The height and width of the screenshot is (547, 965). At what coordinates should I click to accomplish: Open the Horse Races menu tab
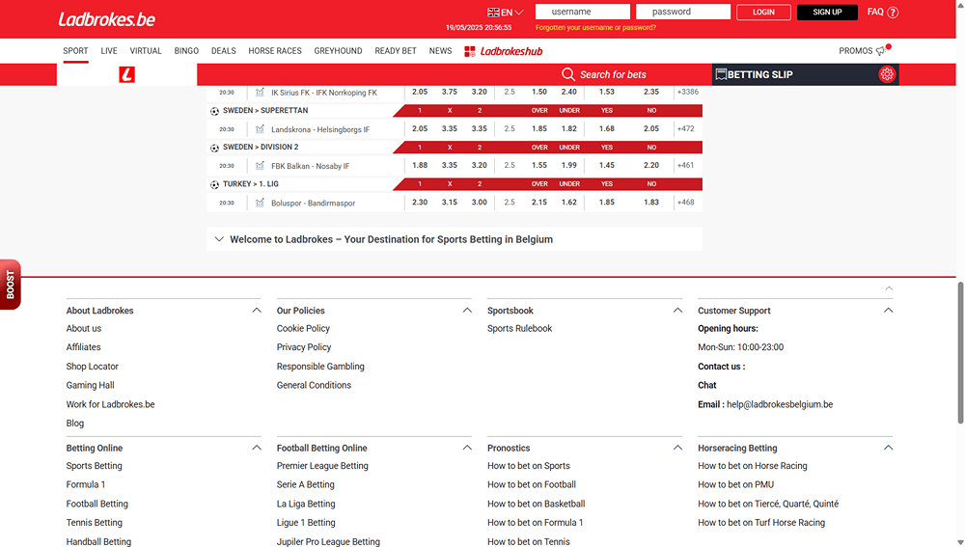[275, 50]
